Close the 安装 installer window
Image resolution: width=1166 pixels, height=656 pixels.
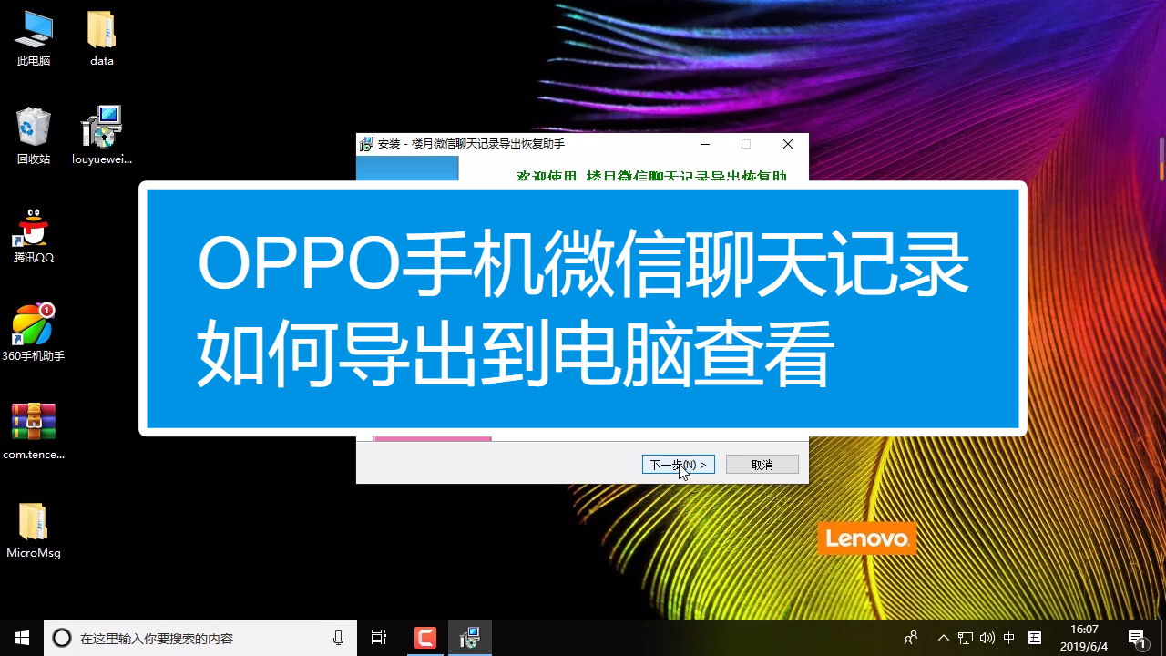pos(788,144)
